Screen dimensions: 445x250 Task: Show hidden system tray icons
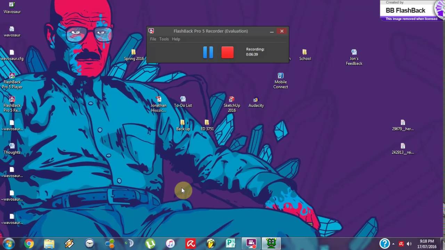[393, 244]
